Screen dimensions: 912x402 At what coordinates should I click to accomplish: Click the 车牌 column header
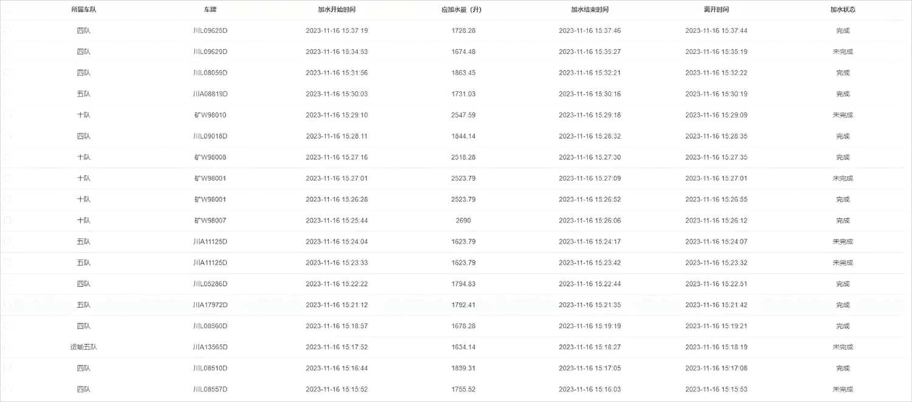tap(210, 10)
